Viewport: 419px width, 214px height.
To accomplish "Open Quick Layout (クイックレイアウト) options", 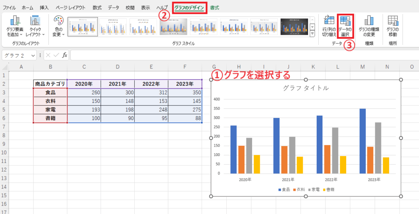I will pos(35,26).
